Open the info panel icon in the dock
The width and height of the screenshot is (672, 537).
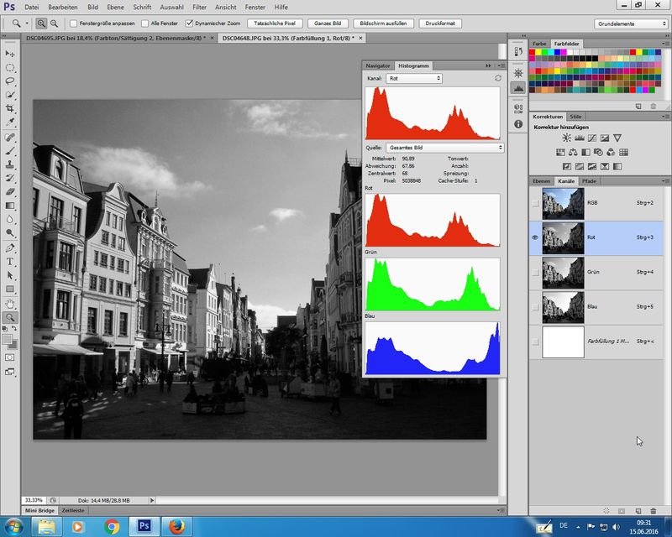point(517,123)
